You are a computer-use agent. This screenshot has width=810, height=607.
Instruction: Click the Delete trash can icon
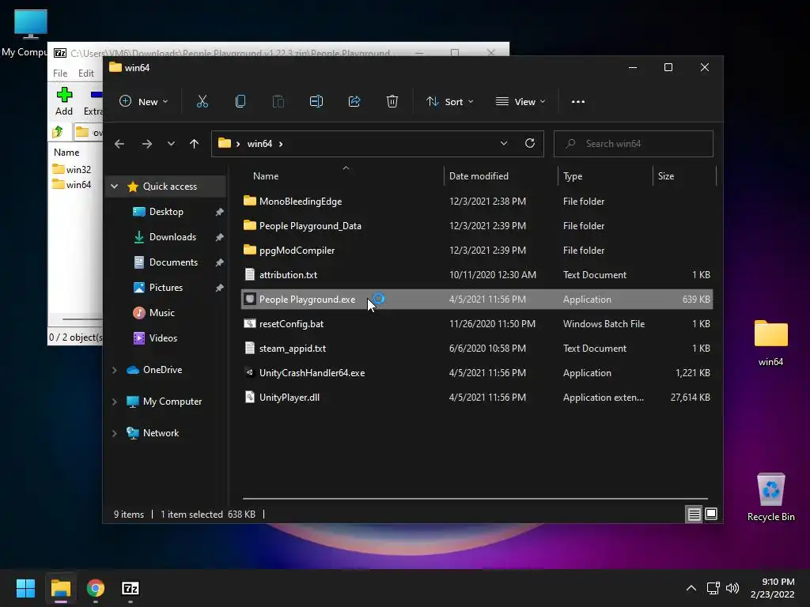(392, 102)
